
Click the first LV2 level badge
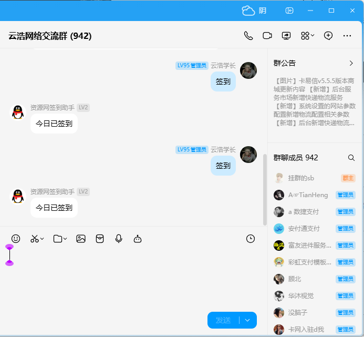[83, 108]
